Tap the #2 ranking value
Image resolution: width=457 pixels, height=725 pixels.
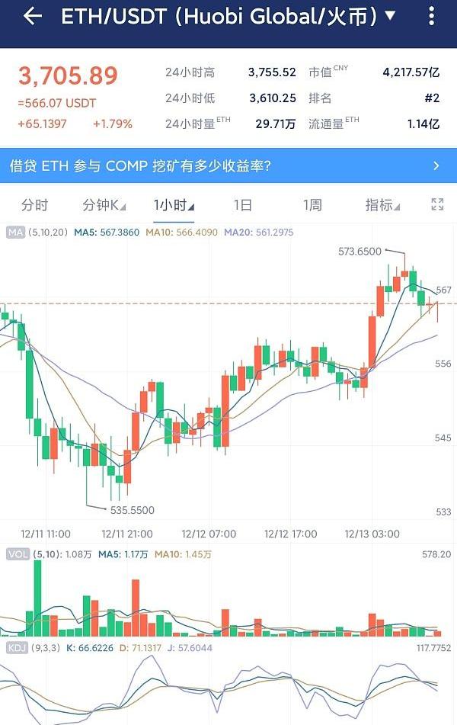click(x=431, y=98)
